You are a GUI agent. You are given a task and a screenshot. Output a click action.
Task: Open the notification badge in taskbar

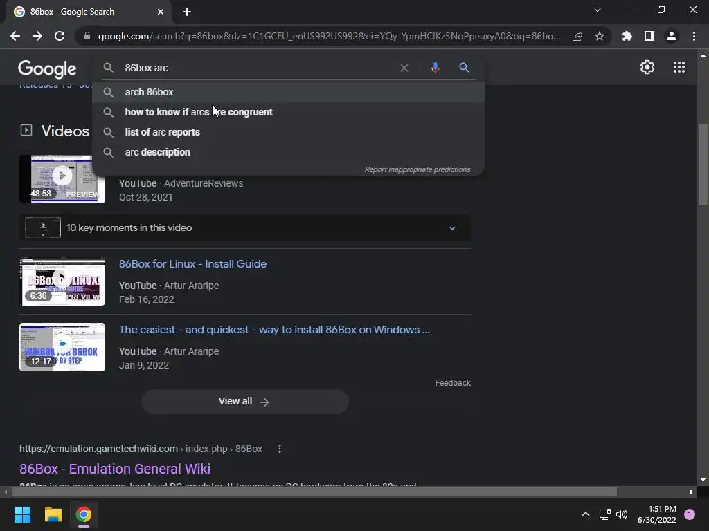click(689, 514)
